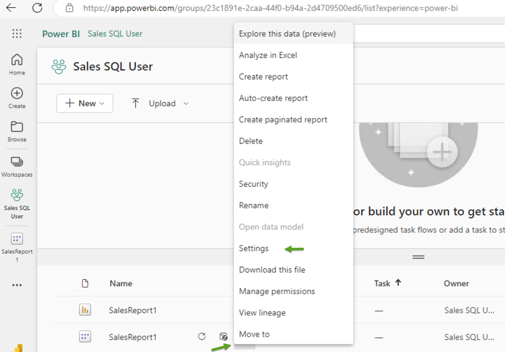505x352 pixels.
Task: Click the SalesReport 1 sidebar shortcut icon
Action: tap(17, 239)
